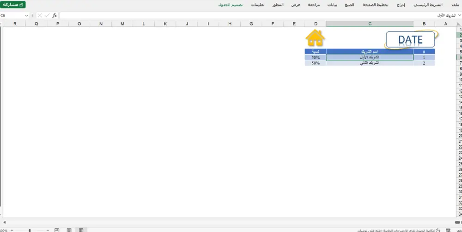Open the ملف file tab
The height and width of the screenshot is (232, 462).
pos(455,5)
